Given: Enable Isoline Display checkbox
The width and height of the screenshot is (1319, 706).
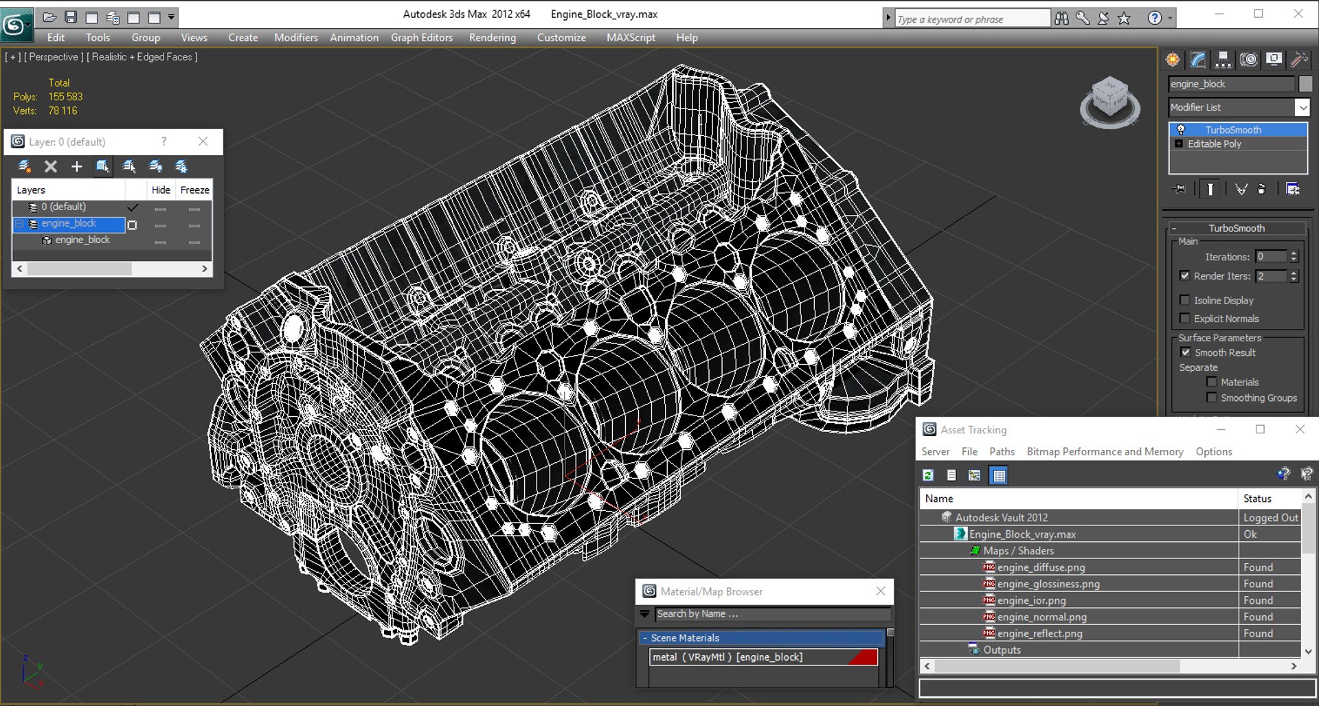Looking at the screenshot, I should point(1185,300).
